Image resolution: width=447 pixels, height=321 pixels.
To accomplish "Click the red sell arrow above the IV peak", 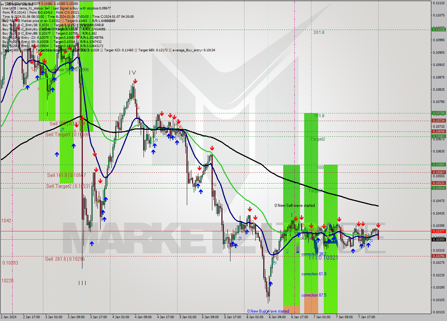I will point(135,81).
